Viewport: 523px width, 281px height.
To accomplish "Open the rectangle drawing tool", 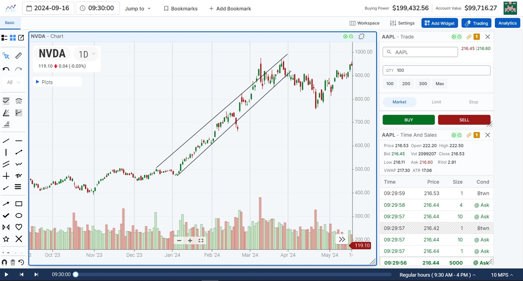I will (19, 204).
